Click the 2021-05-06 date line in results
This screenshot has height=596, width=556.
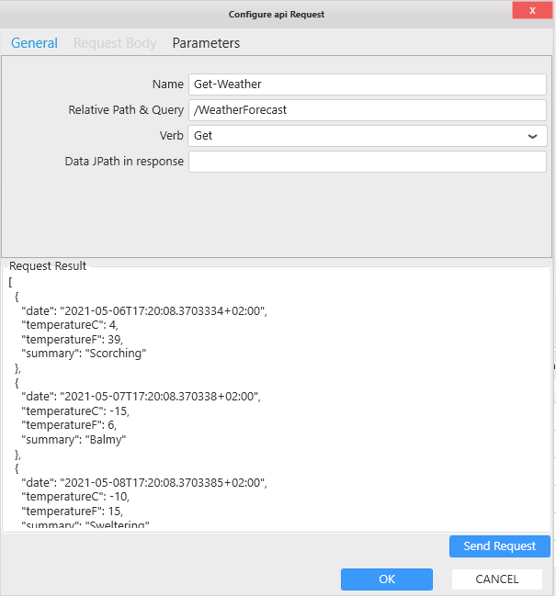point(143,310)
